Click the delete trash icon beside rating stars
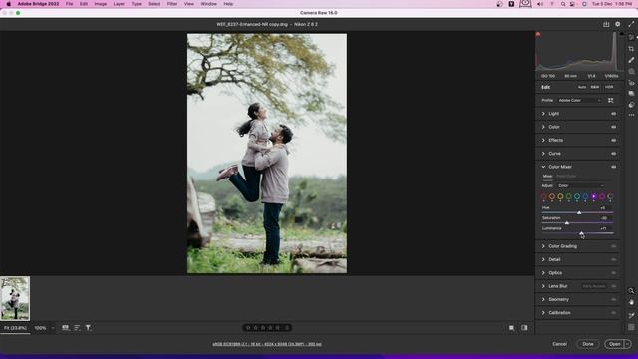The width and height of the screenshot is (638, 359). tap(287, 328)
